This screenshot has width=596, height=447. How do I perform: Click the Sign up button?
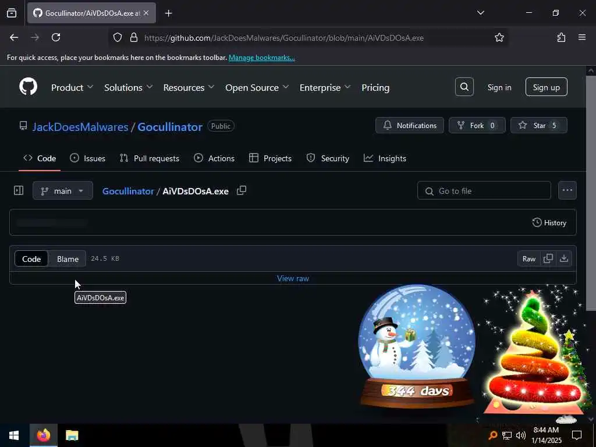point(546,87)
